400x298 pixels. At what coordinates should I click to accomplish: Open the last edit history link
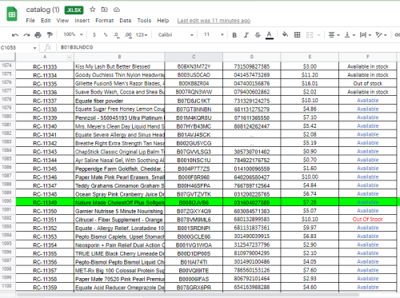(214, 21)
